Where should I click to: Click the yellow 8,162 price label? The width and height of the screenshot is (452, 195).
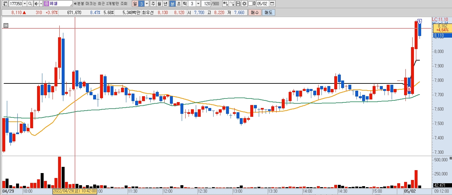coord(442,28)
